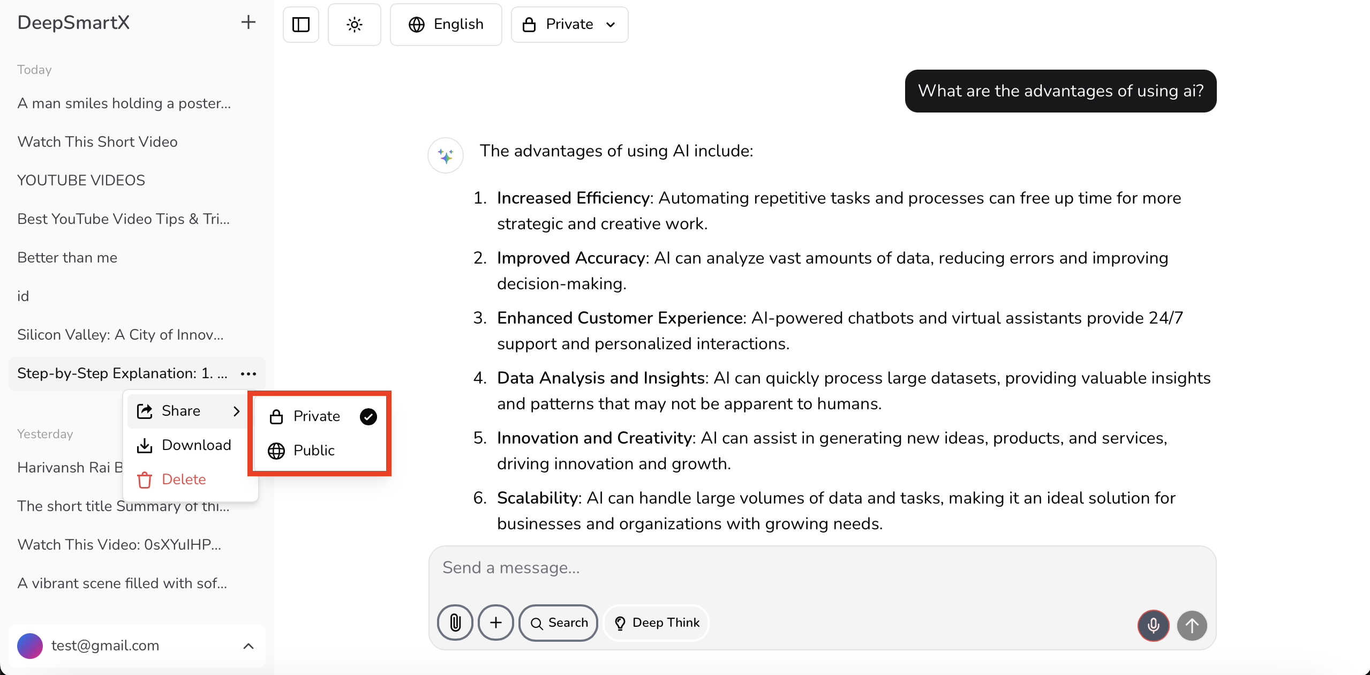Screen dimensions: 1370x675
Task: Start a new chat with plus icon
Action: click(248, 22)
